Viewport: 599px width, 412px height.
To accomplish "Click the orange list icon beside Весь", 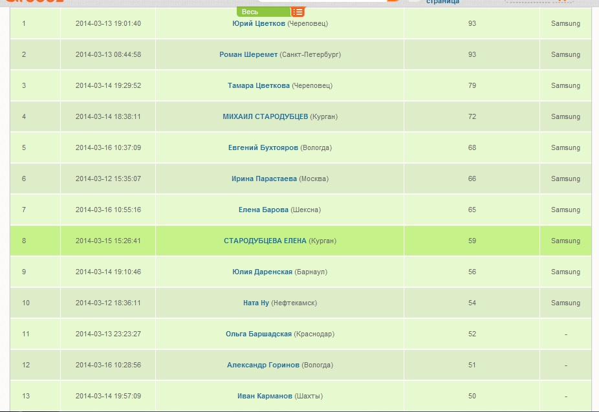I will 298,12.
